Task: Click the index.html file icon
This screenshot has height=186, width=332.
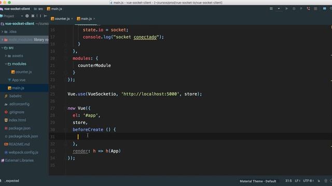Action: pyautogui.click(x=6, y=120)
